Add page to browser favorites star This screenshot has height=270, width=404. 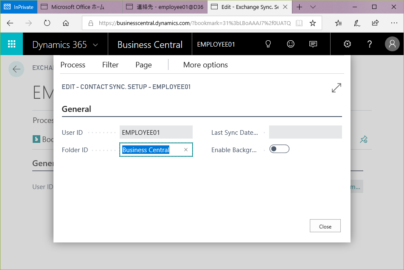tap(313, 23)
